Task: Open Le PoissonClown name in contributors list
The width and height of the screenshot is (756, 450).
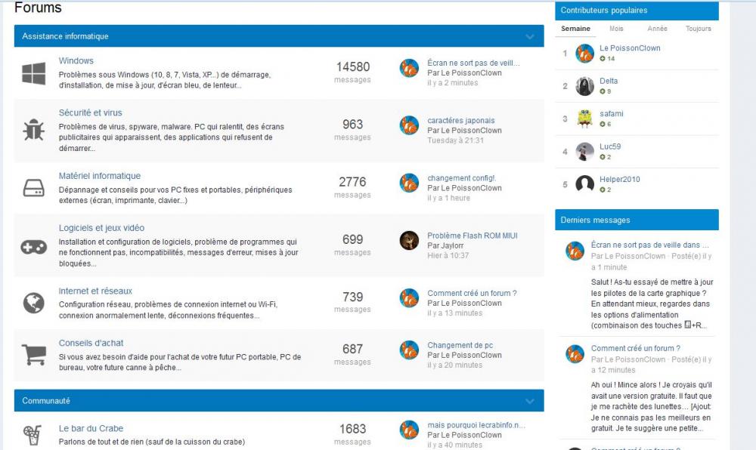Action: click(630, 48)
